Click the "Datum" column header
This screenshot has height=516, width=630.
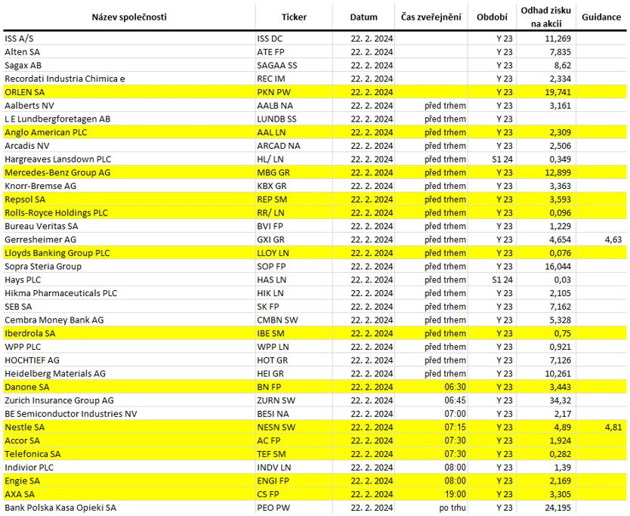[363, 17]
